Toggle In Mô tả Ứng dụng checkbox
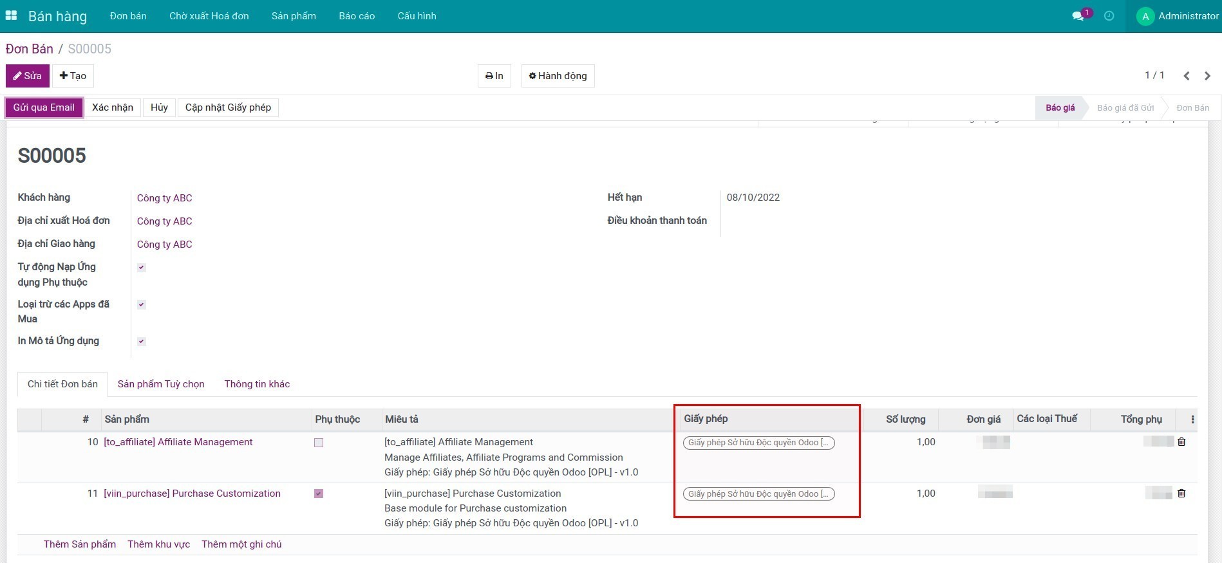Screen dimensions: 1222x563 click(x=142, y=342)
